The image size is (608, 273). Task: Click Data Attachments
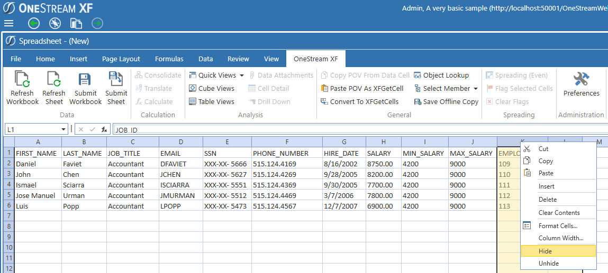[281, 76]
